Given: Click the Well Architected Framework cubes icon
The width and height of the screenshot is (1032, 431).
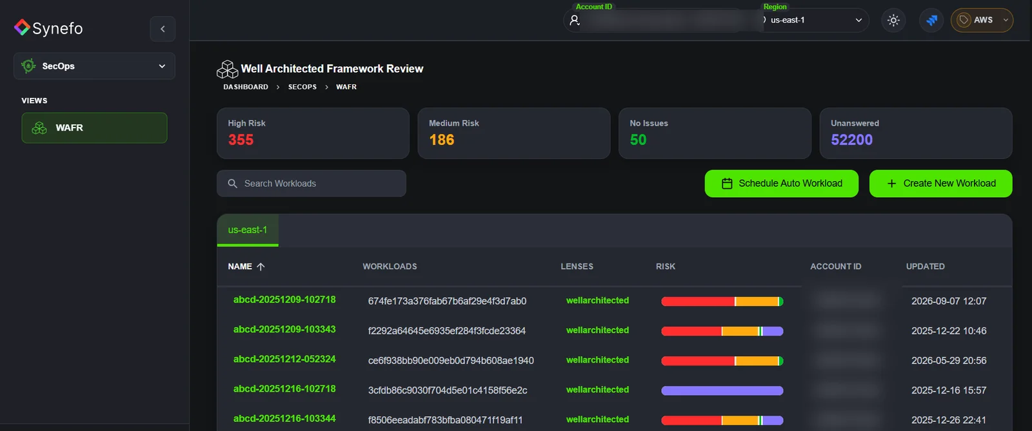Looking at the screenshot, I should tap(227, 69).
